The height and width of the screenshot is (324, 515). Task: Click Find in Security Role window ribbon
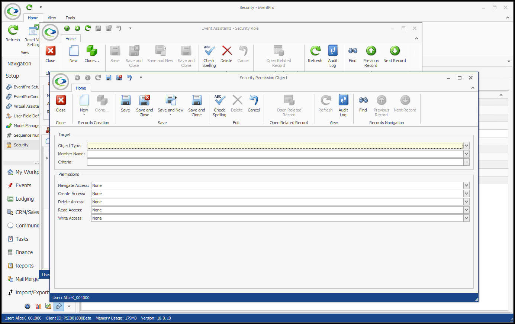353,54
